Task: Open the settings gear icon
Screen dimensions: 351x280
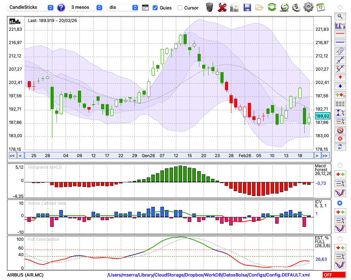Action: [308, 7]
